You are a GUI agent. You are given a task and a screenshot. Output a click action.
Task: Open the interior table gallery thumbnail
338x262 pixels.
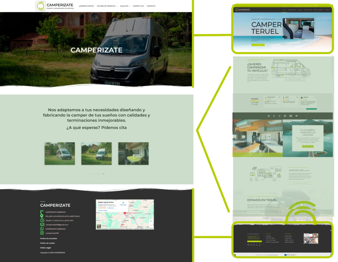coord(133,153)
